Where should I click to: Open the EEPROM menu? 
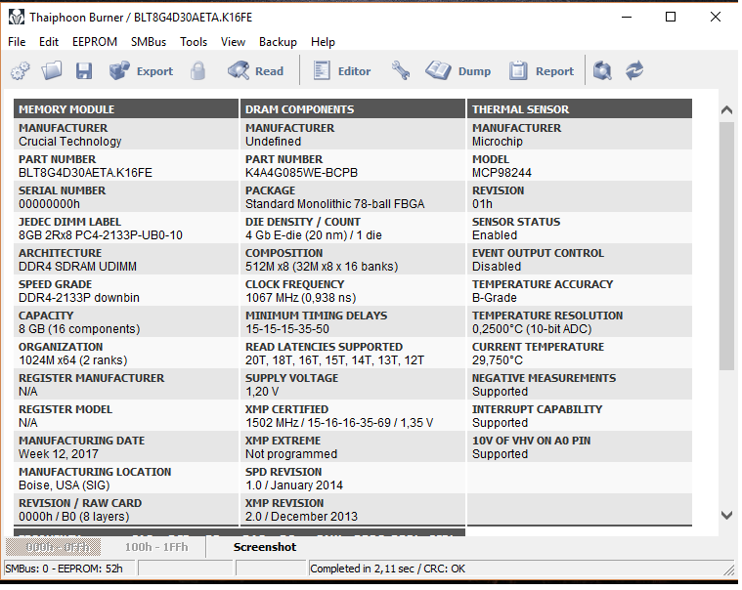pyautogui.click(x=95, y=42)
